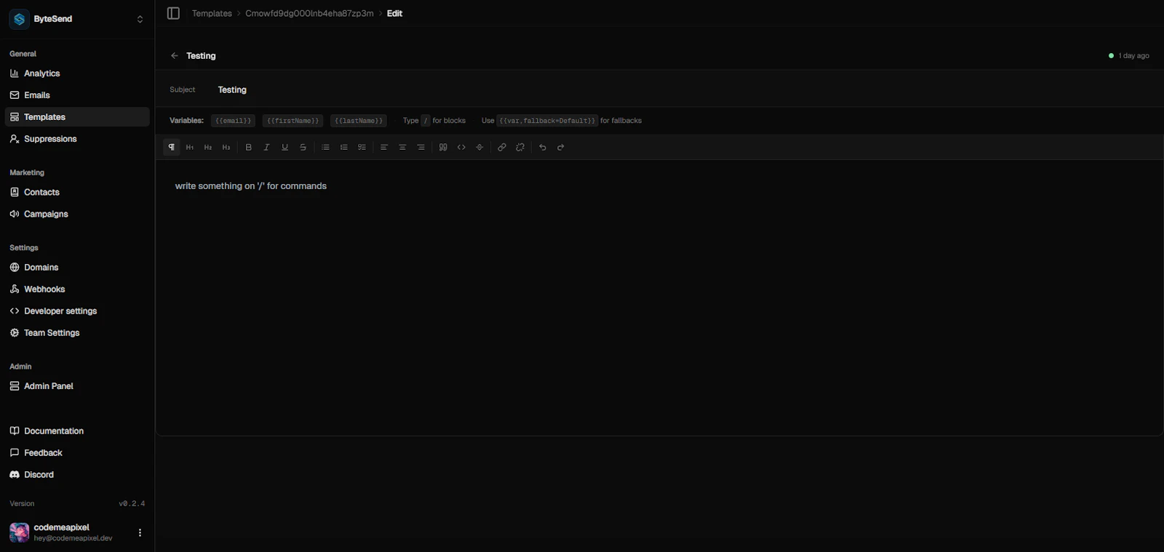This screenshot has width=1164, height=552.
Task: Open the Admin Panel
Action: coord(77,386)
